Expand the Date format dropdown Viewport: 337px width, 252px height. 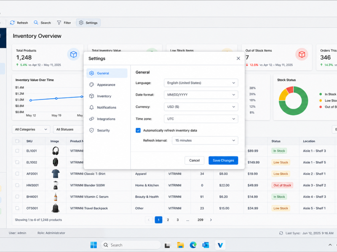click(201, 95)
